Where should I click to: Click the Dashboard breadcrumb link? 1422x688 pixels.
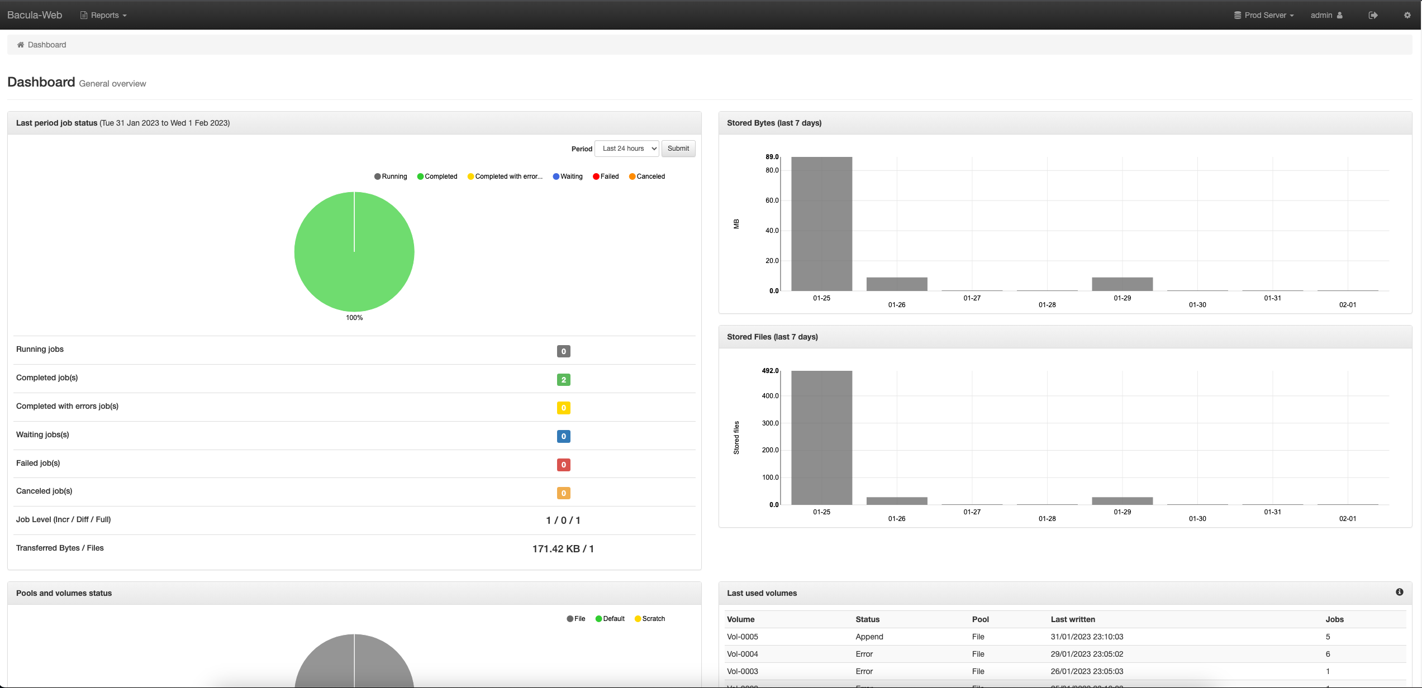coord(47,45)
